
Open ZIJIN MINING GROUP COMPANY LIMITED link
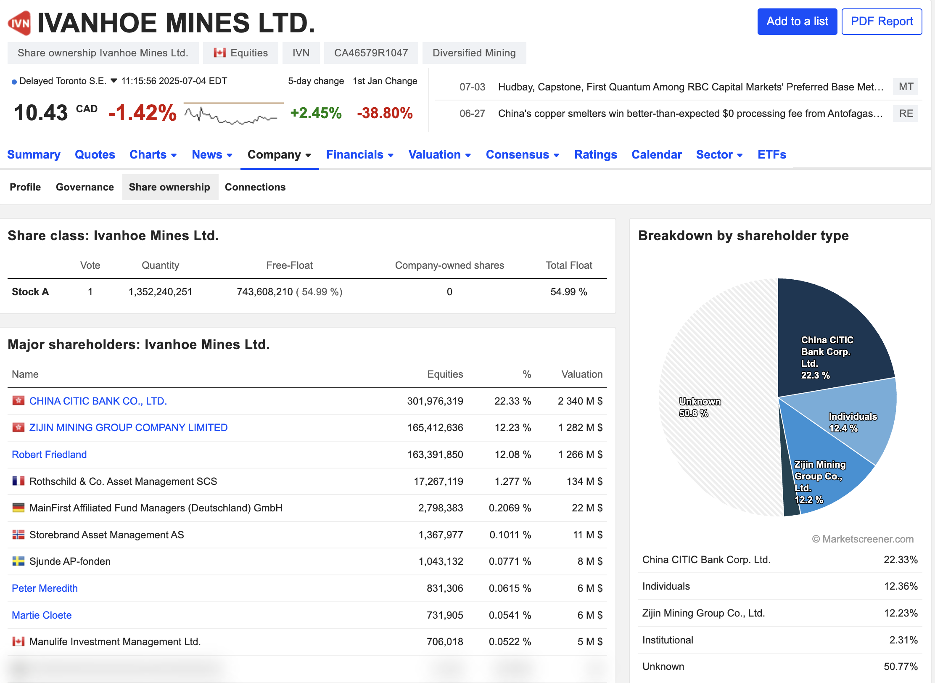click(x=128, y=427)
